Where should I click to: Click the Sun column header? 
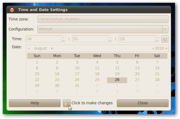click(37, 56)
